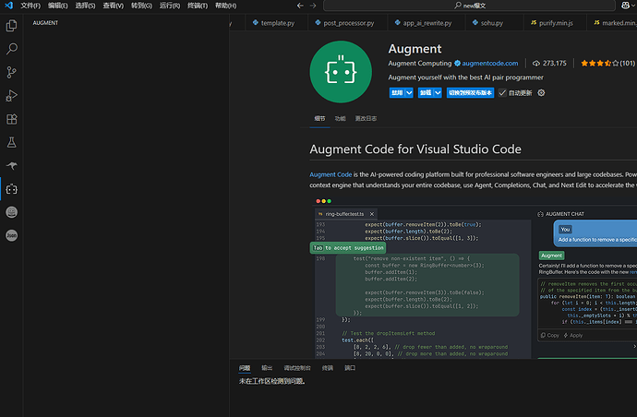Open the Explorer view in the activity bar
637x417 pixels.
click(11, 26)
